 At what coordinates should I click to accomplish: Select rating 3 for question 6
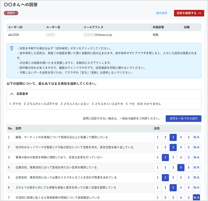click(x=173, y=188)
